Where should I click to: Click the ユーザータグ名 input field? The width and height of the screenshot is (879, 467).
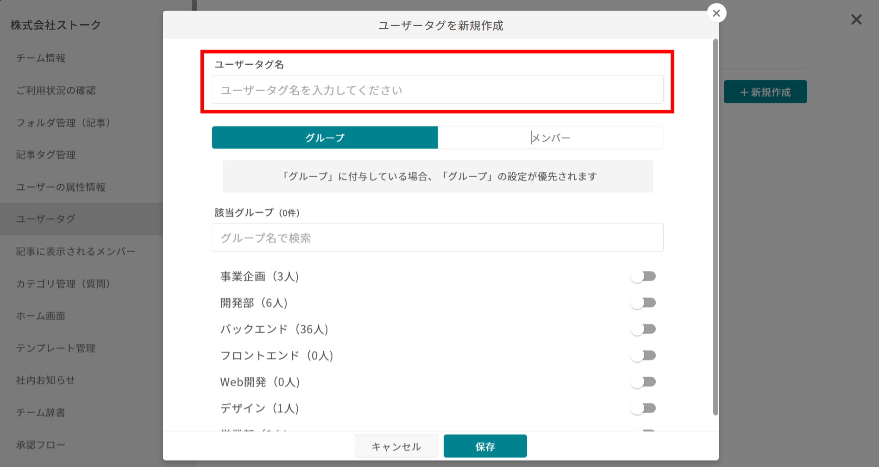click(437, 89)
